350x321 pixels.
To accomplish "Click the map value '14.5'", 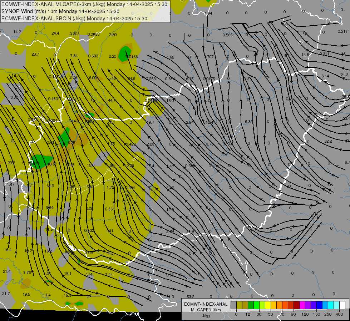I will point(305,55).
